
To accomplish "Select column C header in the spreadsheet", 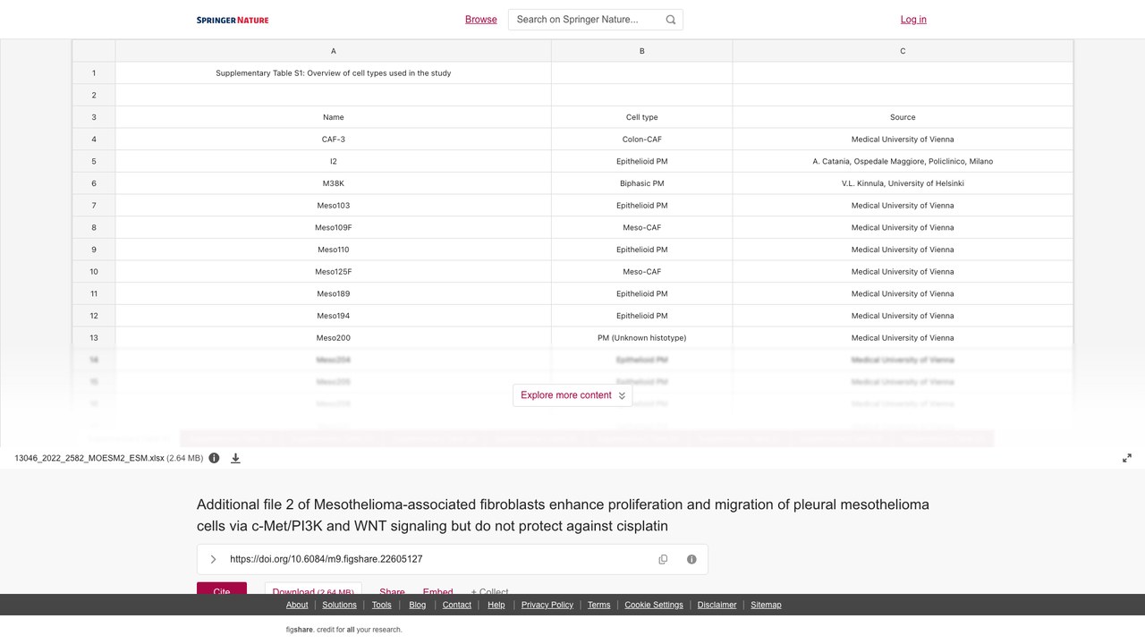I will (x=903, y=51).
